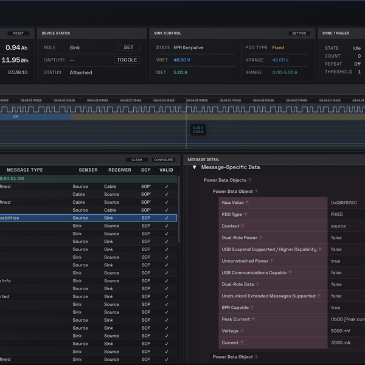Viewport: 365px width, 365px height.
Task: Click CLEAR button above message list
Action: pos(137,159)
